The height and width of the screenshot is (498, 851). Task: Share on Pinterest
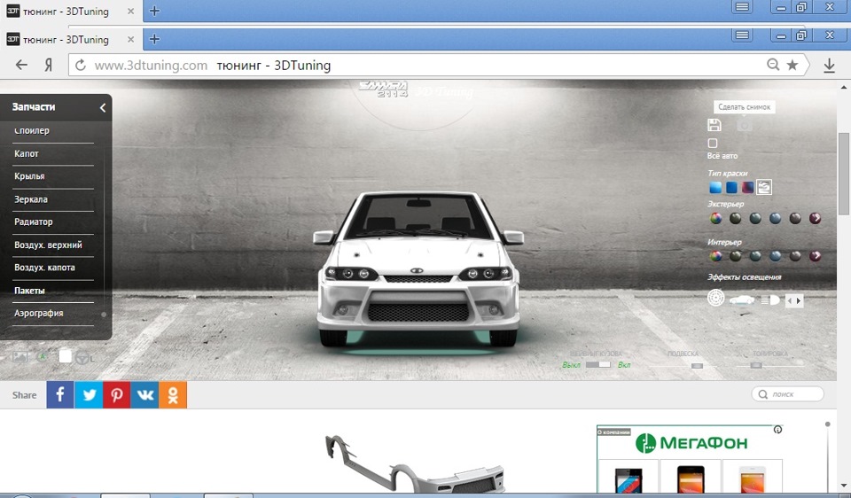pyautogui.click(x=117, y=394)
